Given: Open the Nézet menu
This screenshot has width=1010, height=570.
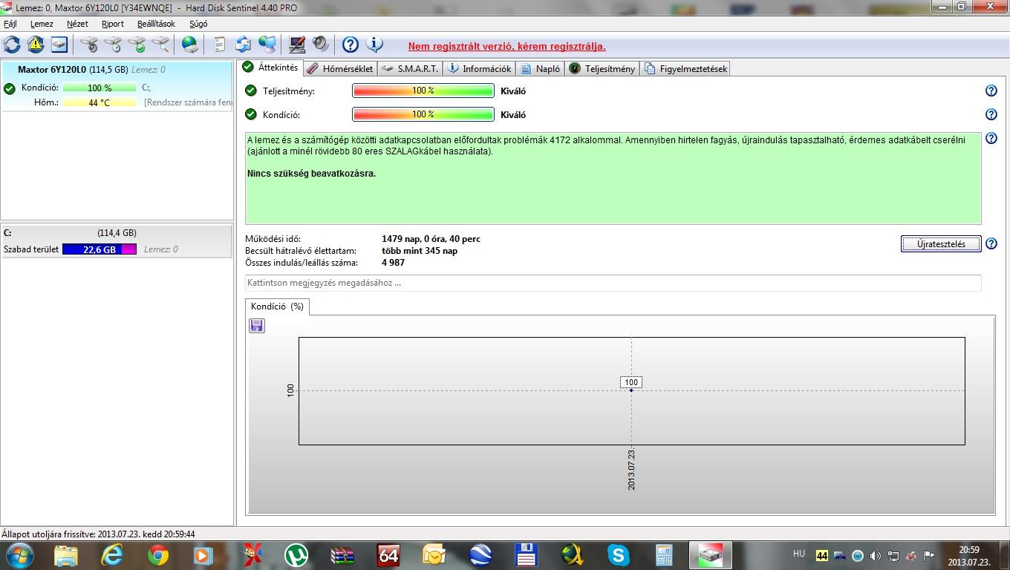Looking at the screenshot, I should click(x=77, y=24).
